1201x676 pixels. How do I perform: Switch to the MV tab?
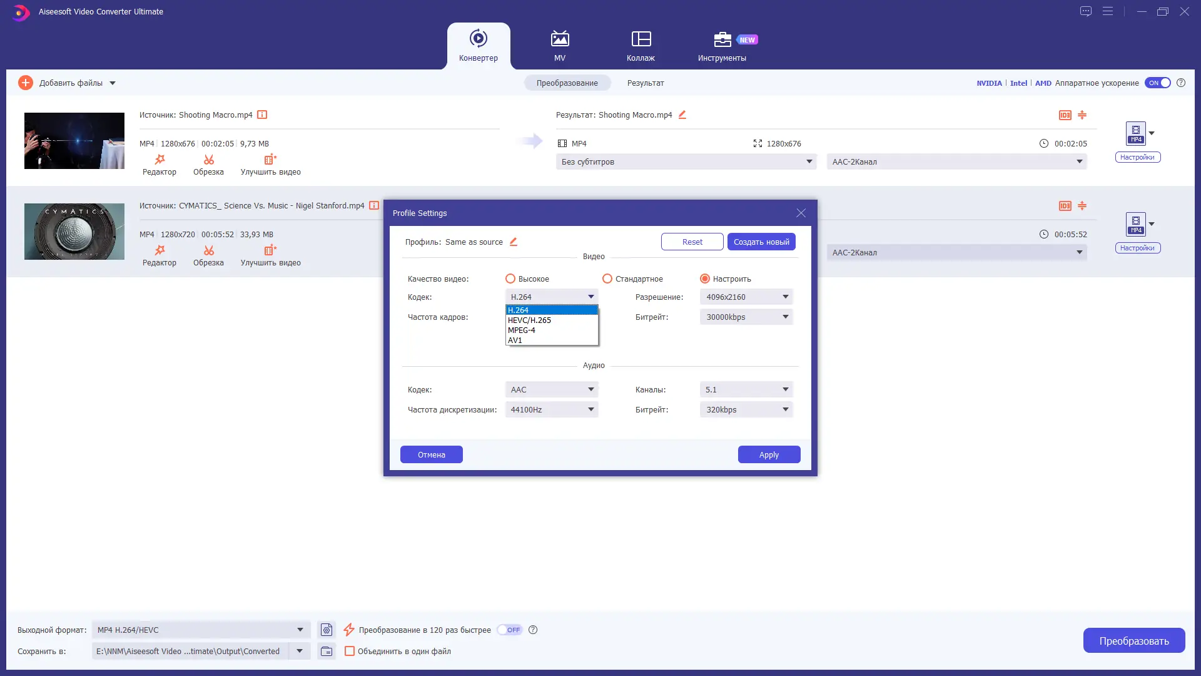(x=559, y=46)
